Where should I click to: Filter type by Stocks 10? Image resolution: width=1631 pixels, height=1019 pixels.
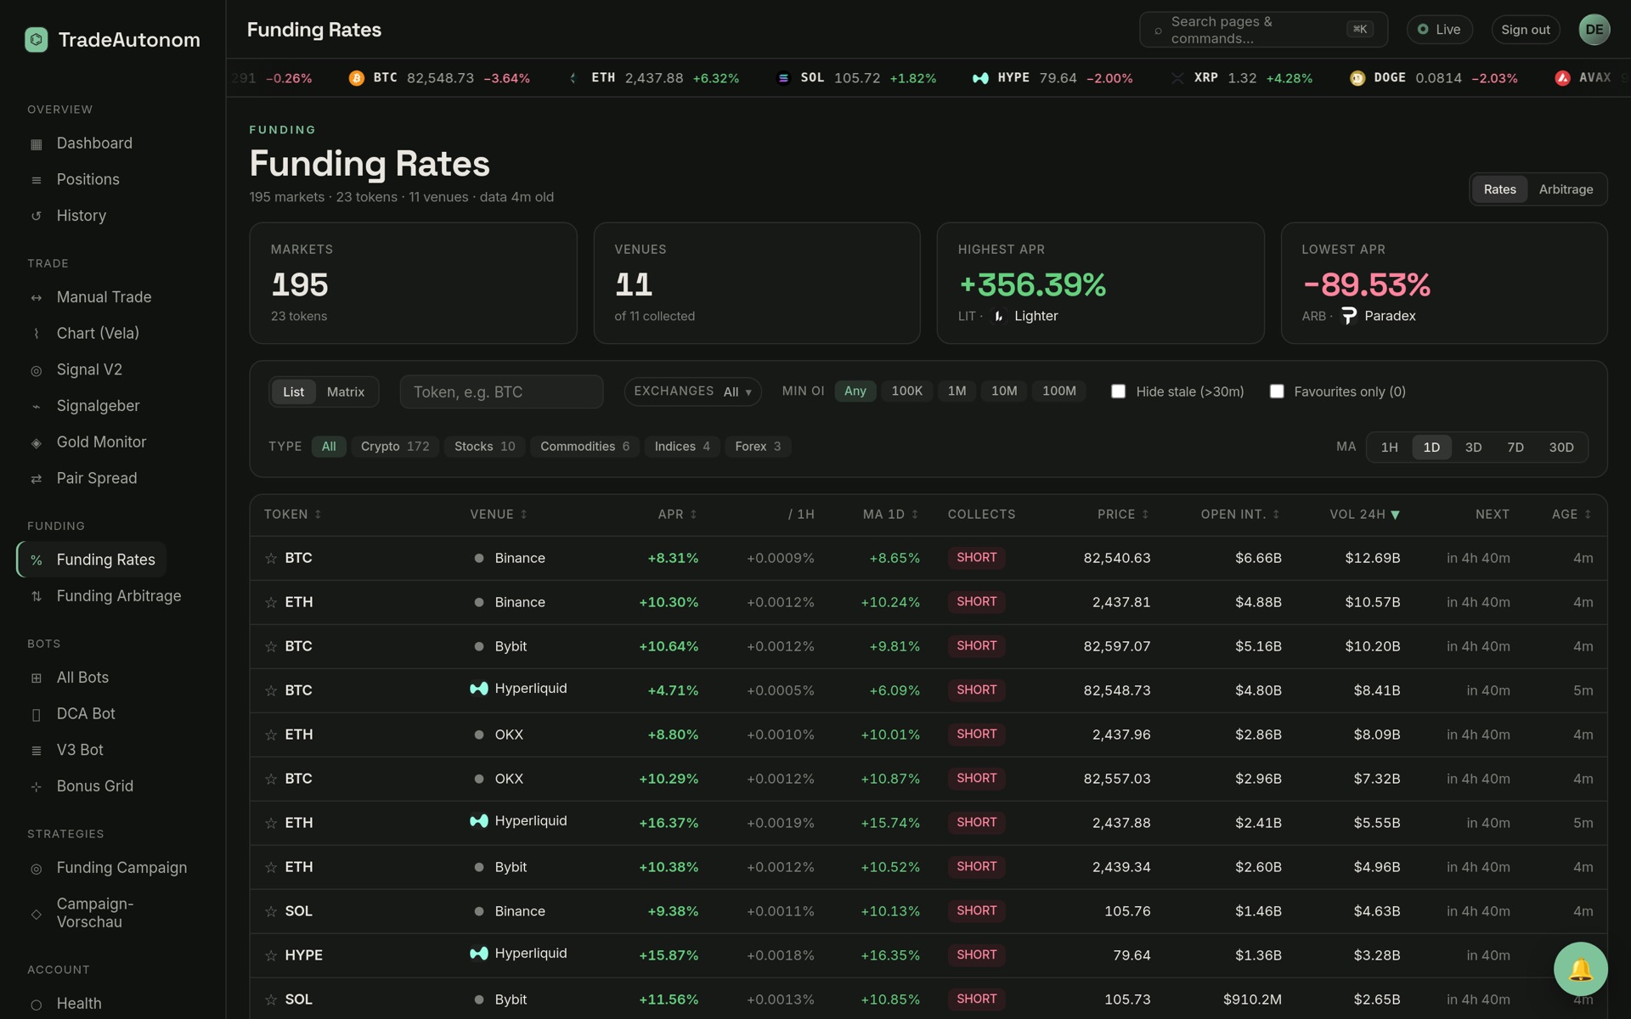484,447
